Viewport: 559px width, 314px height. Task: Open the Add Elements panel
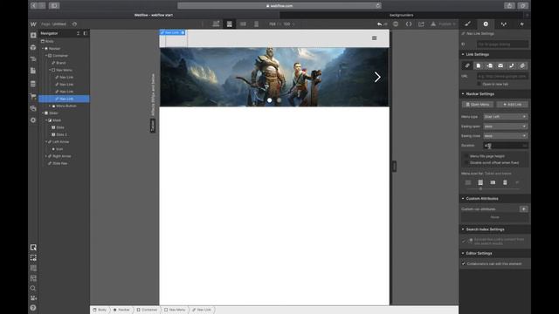33,35
